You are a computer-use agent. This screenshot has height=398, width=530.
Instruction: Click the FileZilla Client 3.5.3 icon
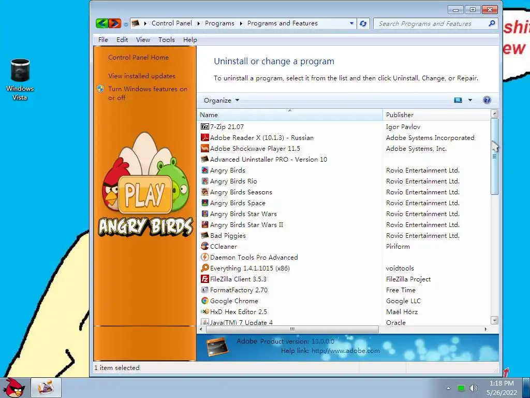click(205, 279)
